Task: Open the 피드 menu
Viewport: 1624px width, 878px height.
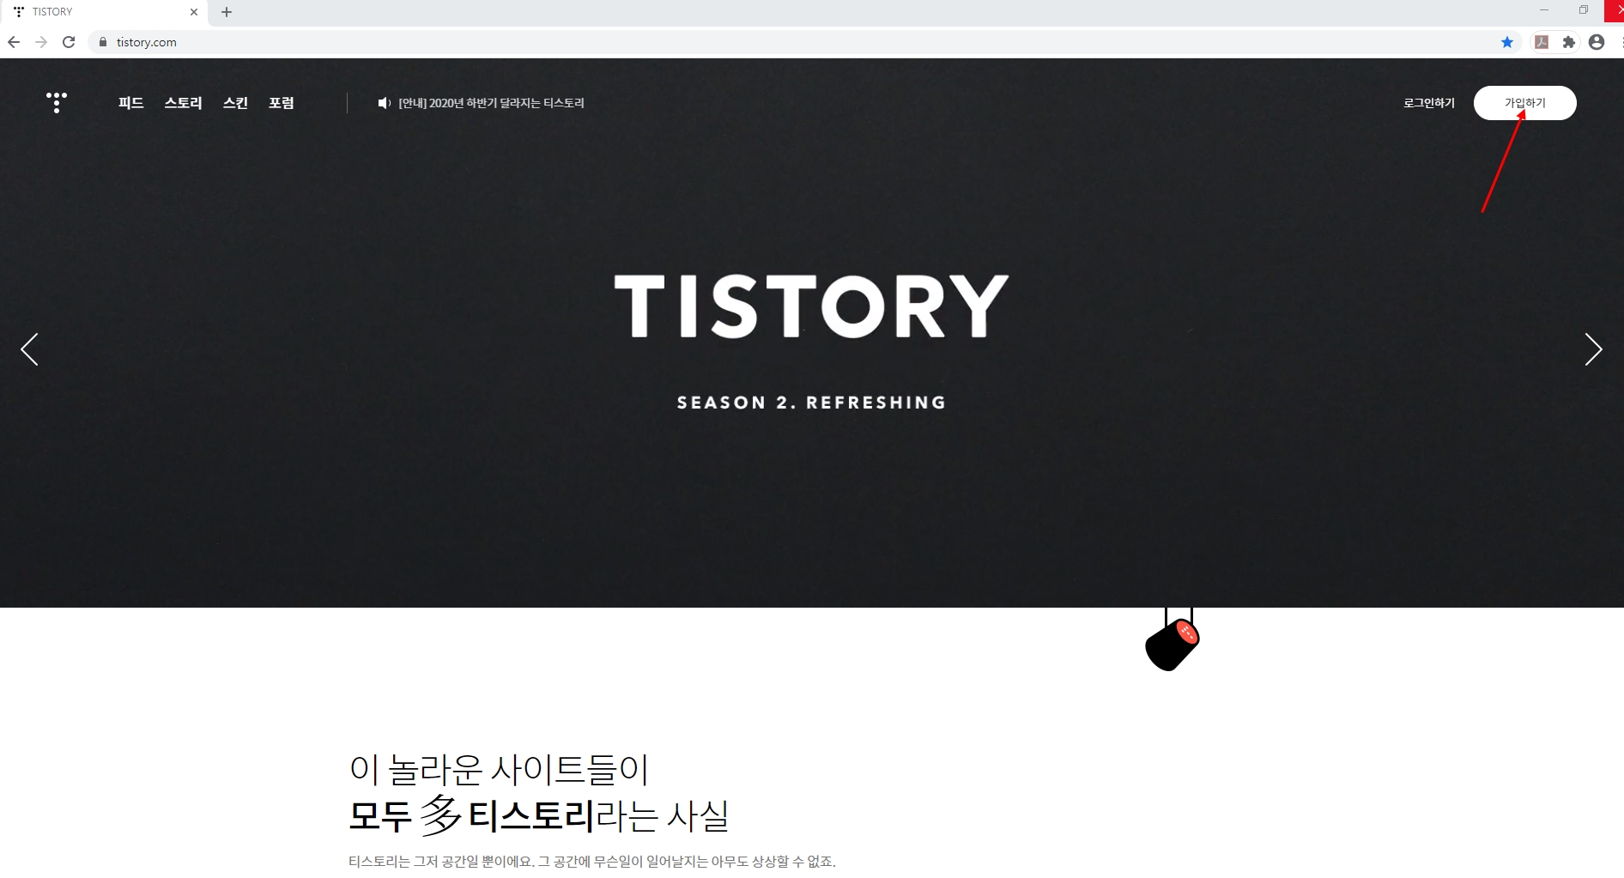Action: [130, 103]
